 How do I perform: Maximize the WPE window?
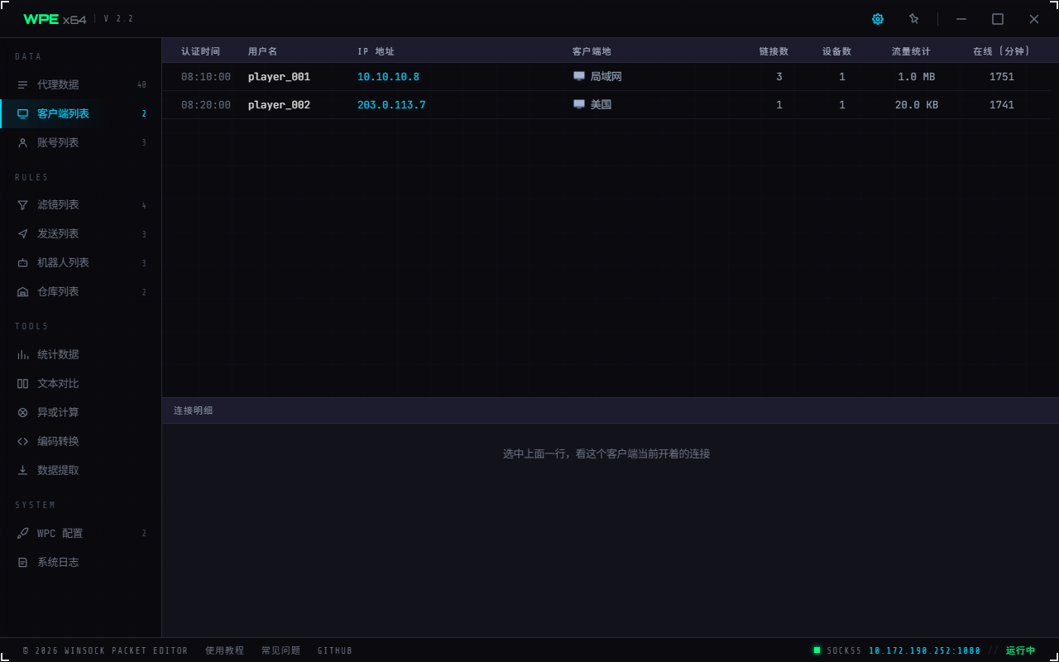998,19
